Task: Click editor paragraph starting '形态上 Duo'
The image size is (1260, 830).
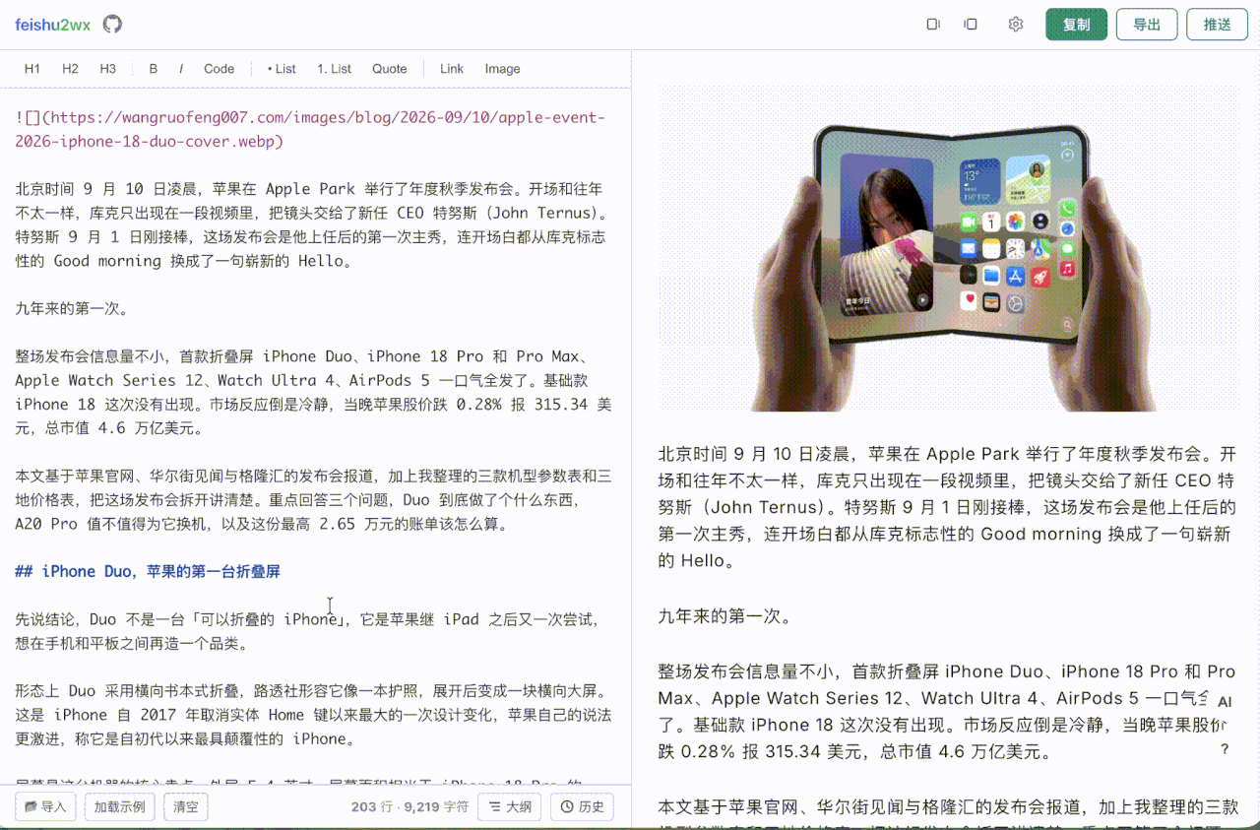Action: [313, 715]
